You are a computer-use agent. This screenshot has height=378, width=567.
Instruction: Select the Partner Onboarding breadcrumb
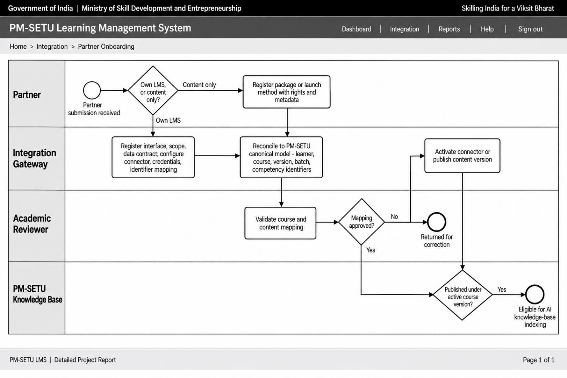106,47
